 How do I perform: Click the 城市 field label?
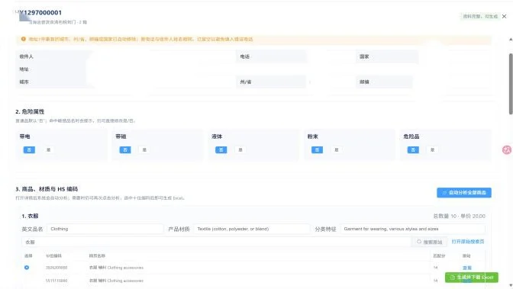pos(24,82)
